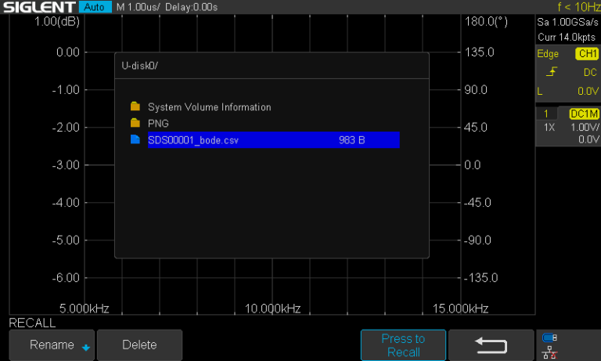Screen dimensions: 601x361
Task: Click the U-disk0/ path header
Action: (139, 65)
